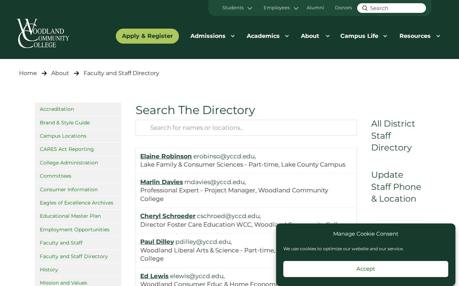
Task: Open the About menu chevron
Action: click(327, 36)
